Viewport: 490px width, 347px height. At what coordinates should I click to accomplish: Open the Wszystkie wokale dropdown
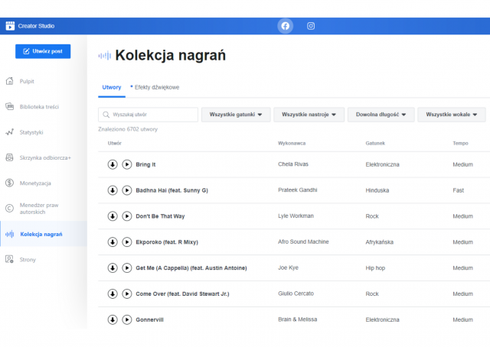click(x=452, y=115)
